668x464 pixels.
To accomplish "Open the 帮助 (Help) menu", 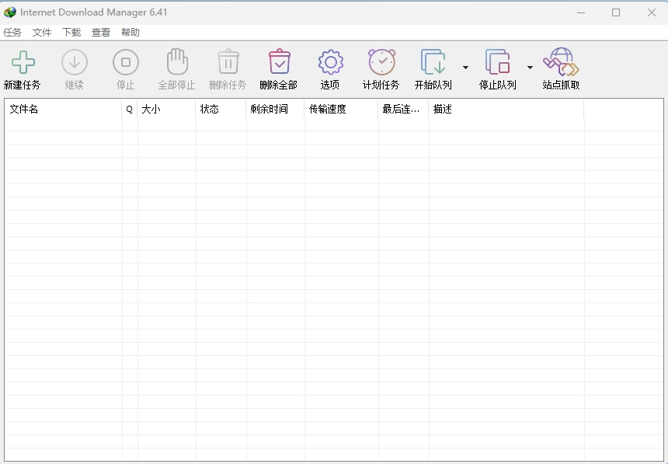I will click(x=130, y=32).
